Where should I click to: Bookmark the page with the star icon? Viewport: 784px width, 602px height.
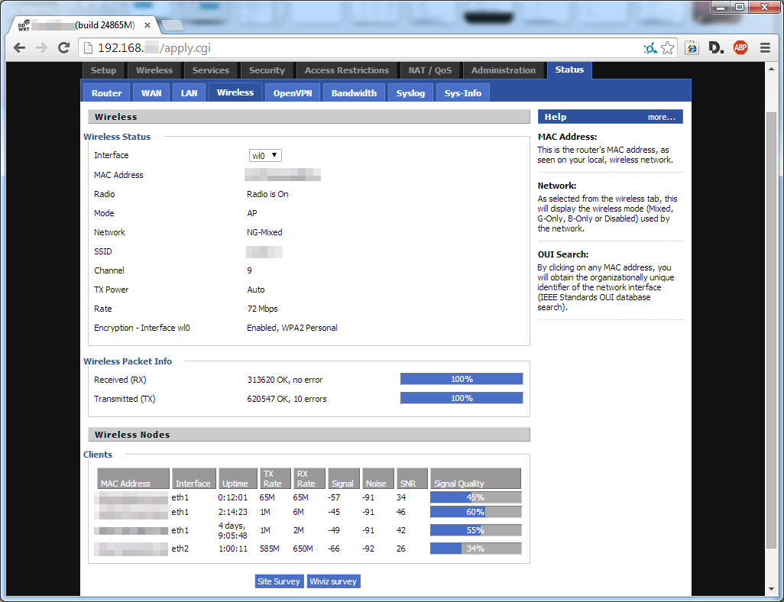pos(667,47)
